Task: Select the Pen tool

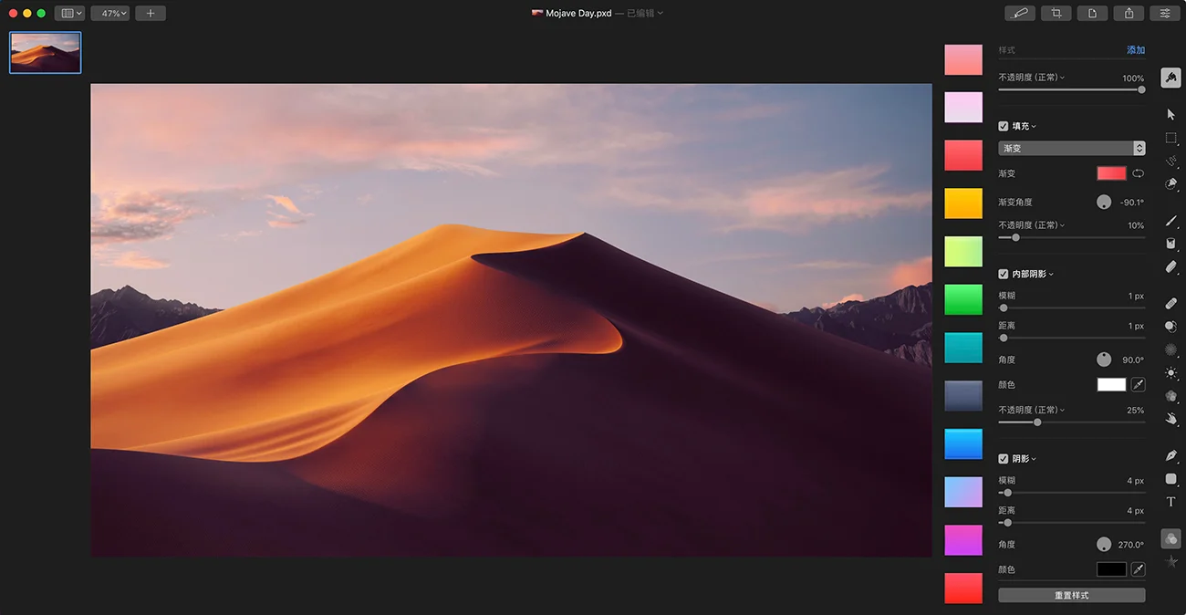Action: click(x=1171, y=455)
